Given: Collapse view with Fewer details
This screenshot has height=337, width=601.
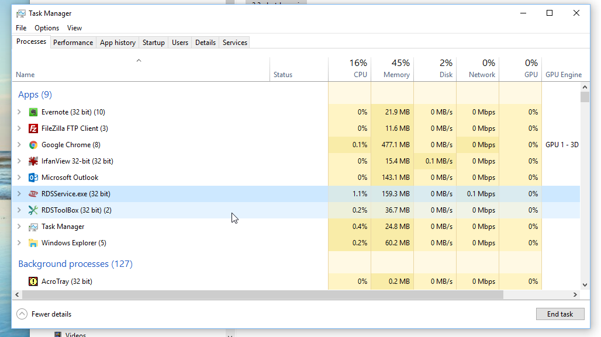Looking at the screenshot, I should click(44, 314).
